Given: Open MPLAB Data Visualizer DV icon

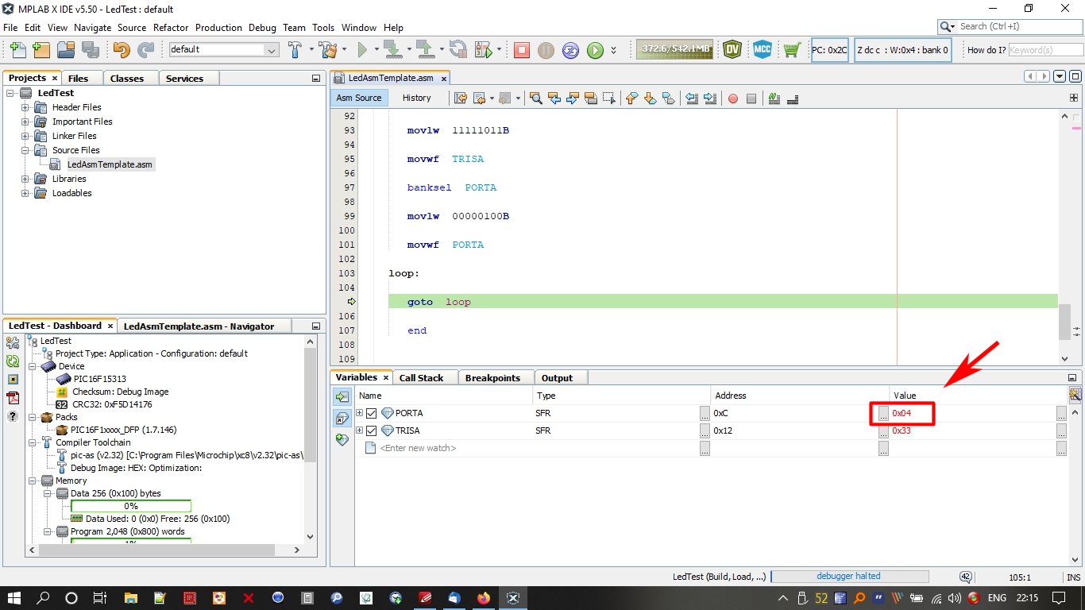Looking at the screenshot, I should click(x=732, y=49).
